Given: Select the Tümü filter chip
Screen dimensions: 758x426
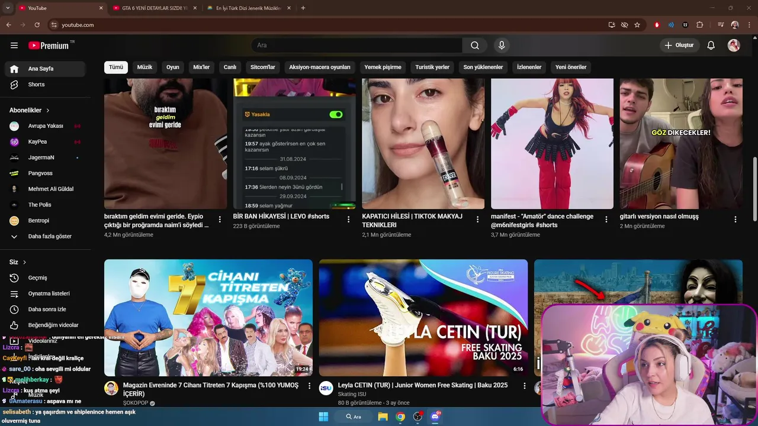Looking at the screenshot, I should coord(116,67).
